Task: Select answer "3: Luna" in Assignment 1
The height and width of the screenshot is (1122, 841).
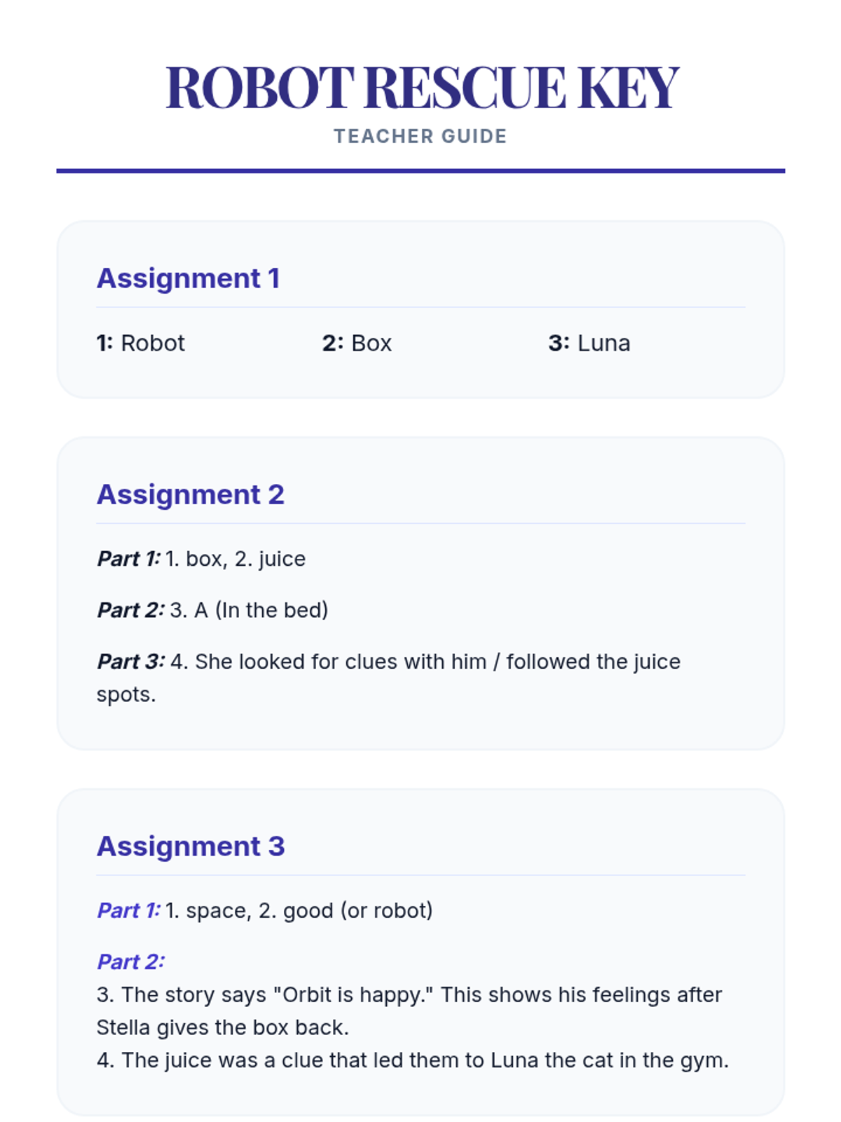Action: [589, 343]
